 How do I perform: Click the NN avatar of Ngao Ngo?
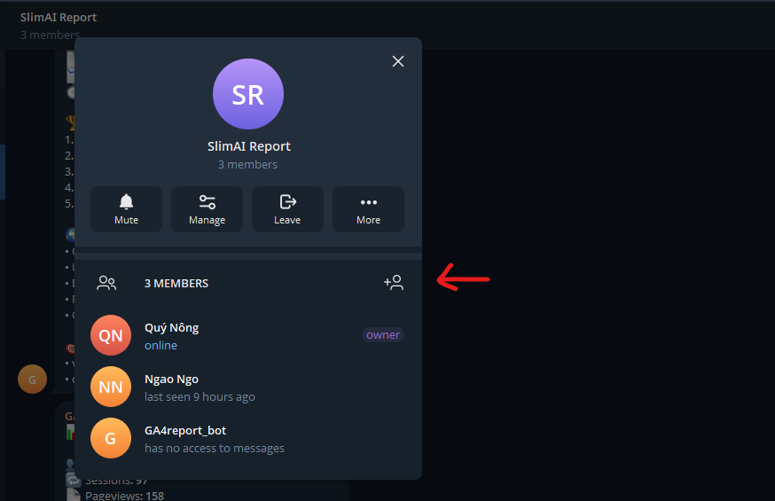coord(111,387)
